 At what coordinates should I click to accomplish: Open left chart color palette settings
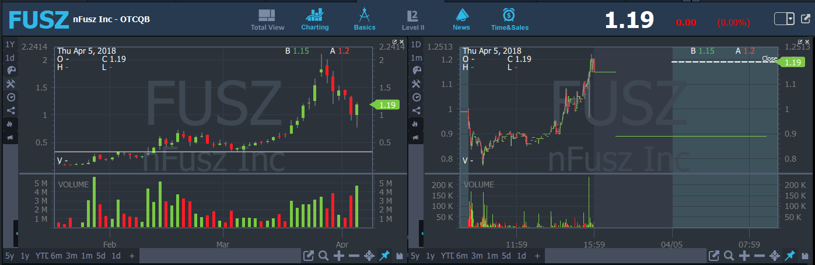click(11, 71)
